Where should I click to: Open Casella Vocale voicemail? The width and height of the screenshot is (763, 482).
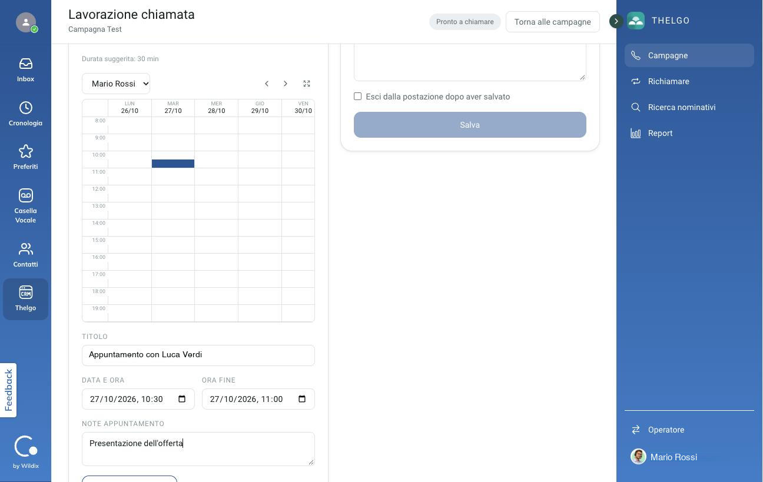tap(25, 206)
